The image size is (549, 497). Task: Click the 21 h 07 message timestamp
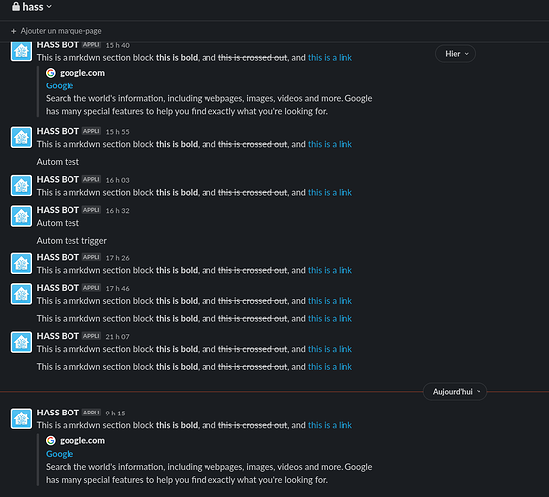(x=117, y=337)
